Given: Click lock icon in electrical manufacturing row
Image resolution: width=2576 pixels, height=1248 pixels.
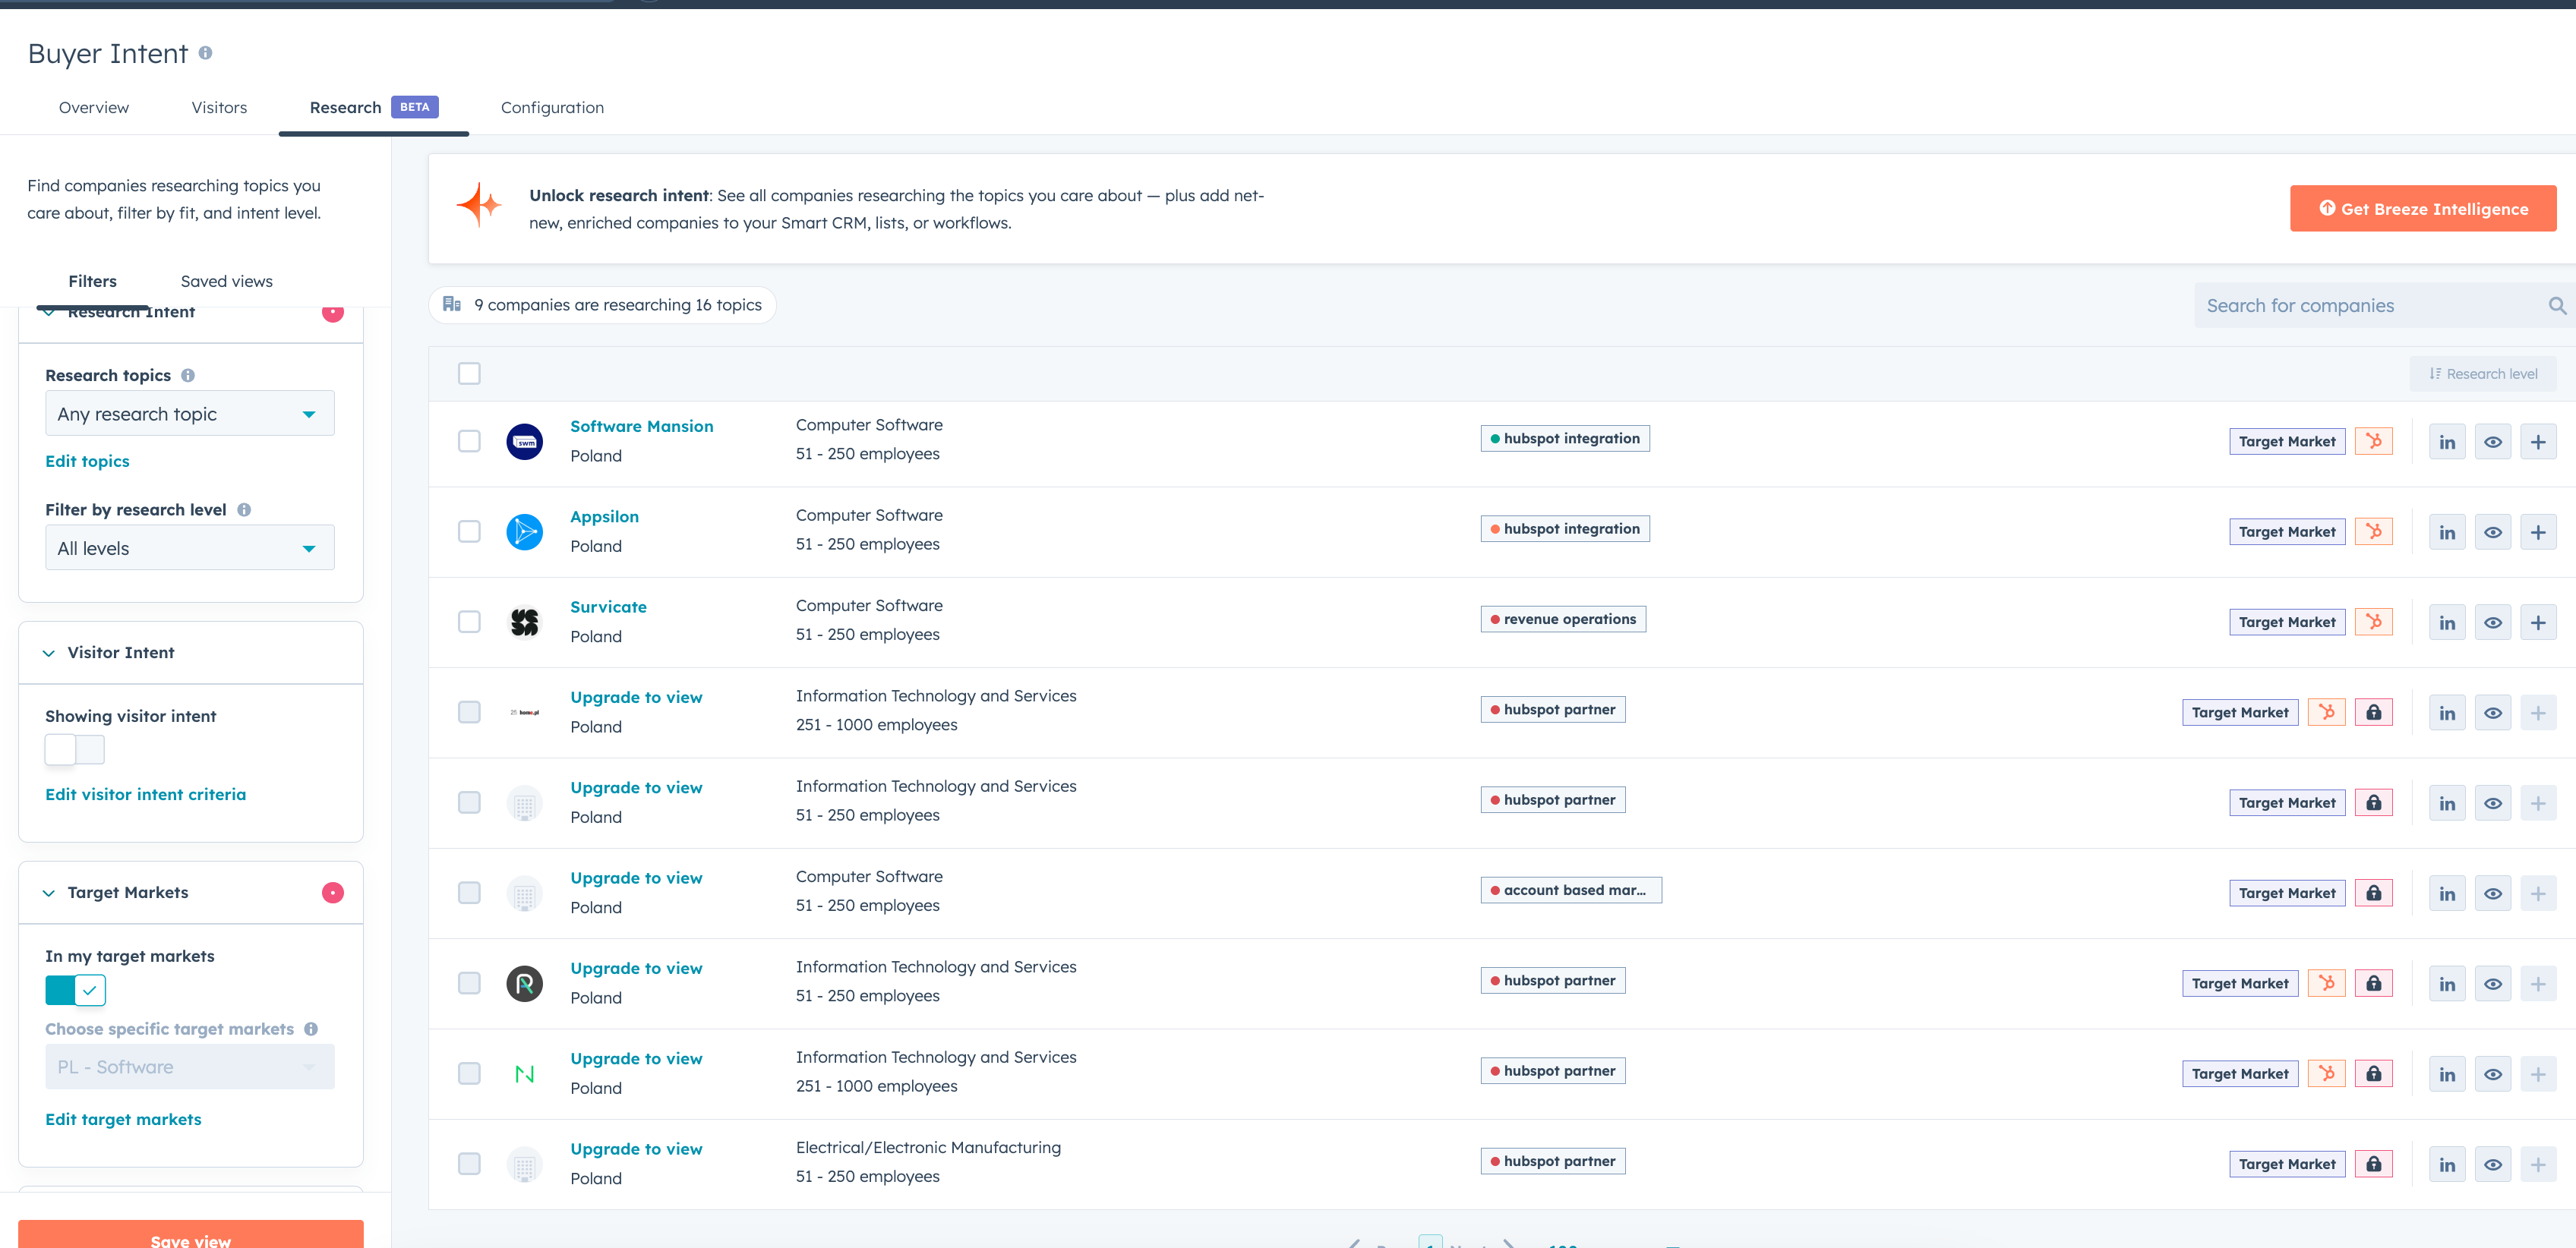Looking at the screenshot, I should pyautogui.click(x=2373, y=1163).
